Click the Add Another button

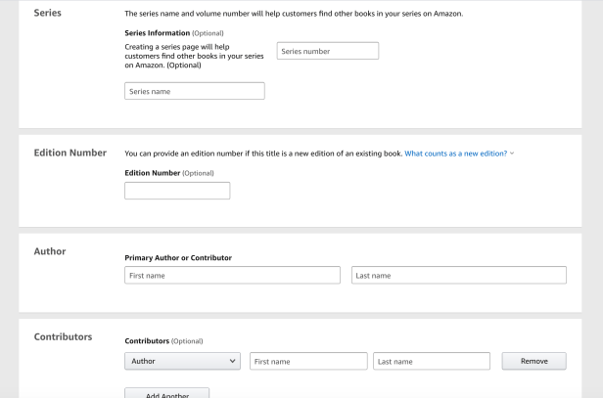point(166,393)
